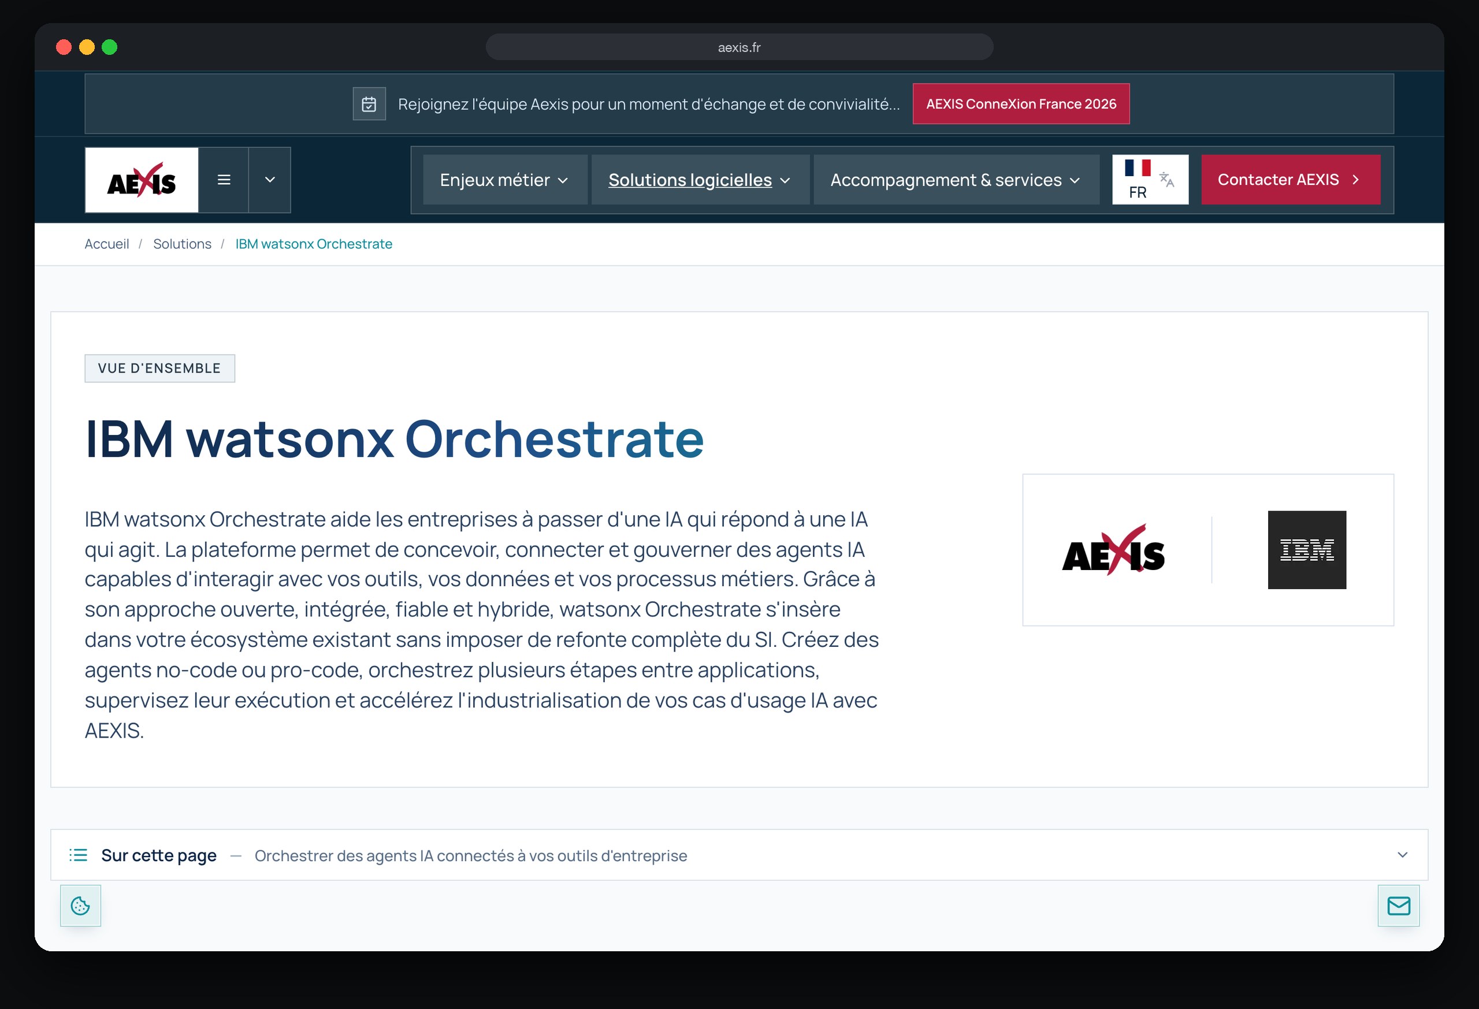The width and height of the screenshot is (1479, 1009).
Task: Click the French flag icon
Action: [1137, 168]
